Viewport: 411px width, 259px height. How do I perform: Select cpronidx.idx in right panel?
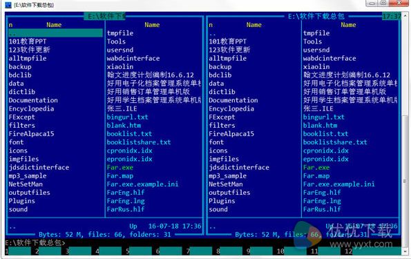click(326, 151)
